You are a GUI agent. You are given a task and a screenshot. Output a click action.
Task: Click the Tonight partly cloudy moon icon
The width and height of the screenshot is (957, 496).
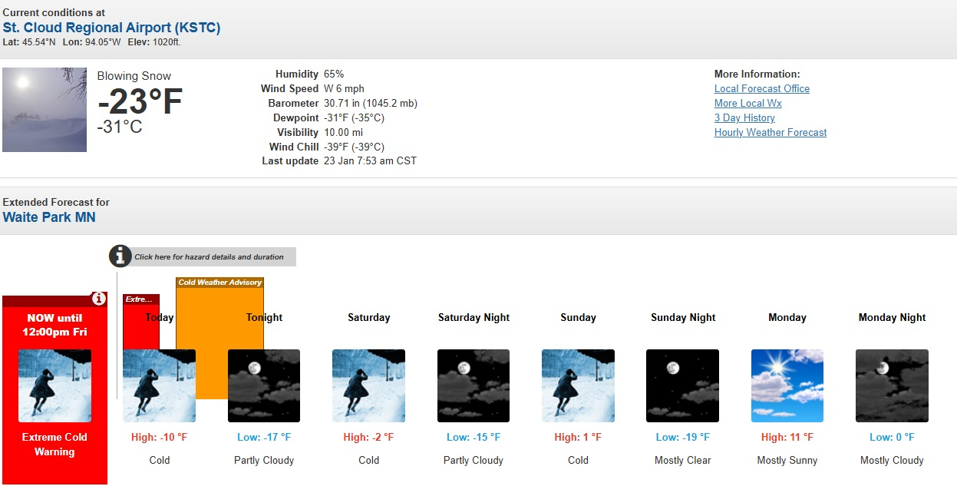pyautogui.click(x=264, y=385)
